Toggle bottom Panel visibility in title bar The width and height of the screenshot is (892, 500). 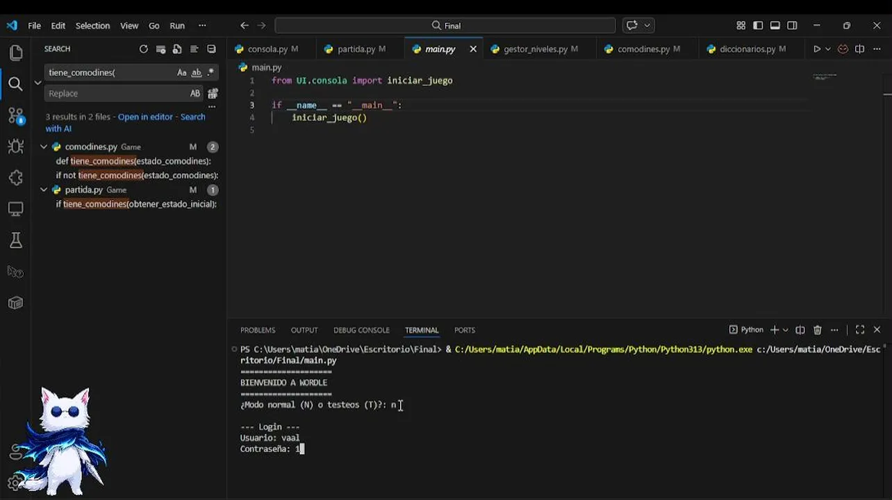click(x=775, y=26)
